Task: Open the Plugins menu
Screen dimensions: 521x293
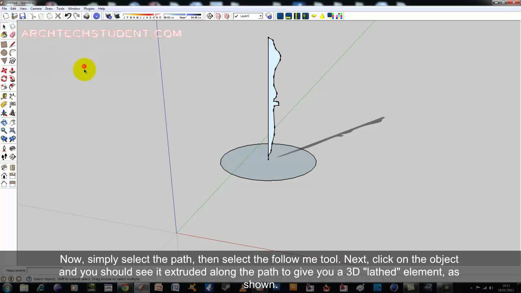Action: 89,9
